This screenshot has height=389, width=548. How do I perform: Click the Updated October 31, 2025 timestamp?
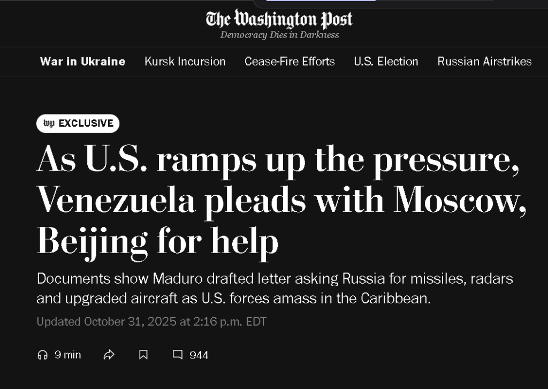pyautogui.click(x=151, y=322)
